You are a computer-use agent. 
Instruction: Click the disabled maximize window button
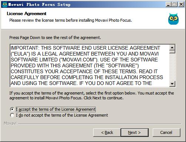coord(175,4)
